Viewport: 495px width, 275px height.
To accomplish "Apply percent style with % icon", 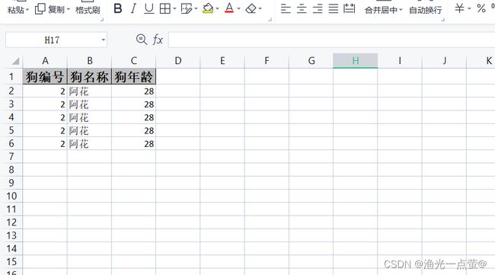I will pyautogui.click(x=481, y=8).
